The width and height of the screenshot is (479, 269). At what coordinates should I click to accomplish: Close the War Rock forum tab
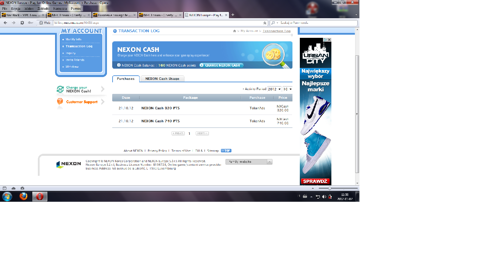click(x=43, y=15)
